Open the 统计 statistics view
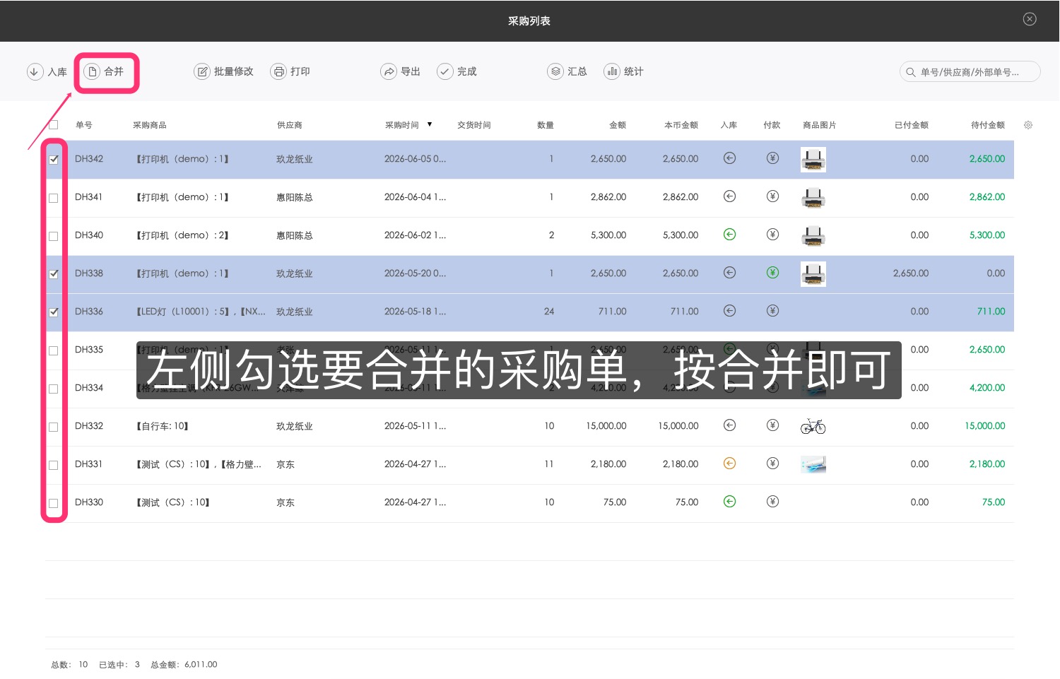 click(624, 71)
